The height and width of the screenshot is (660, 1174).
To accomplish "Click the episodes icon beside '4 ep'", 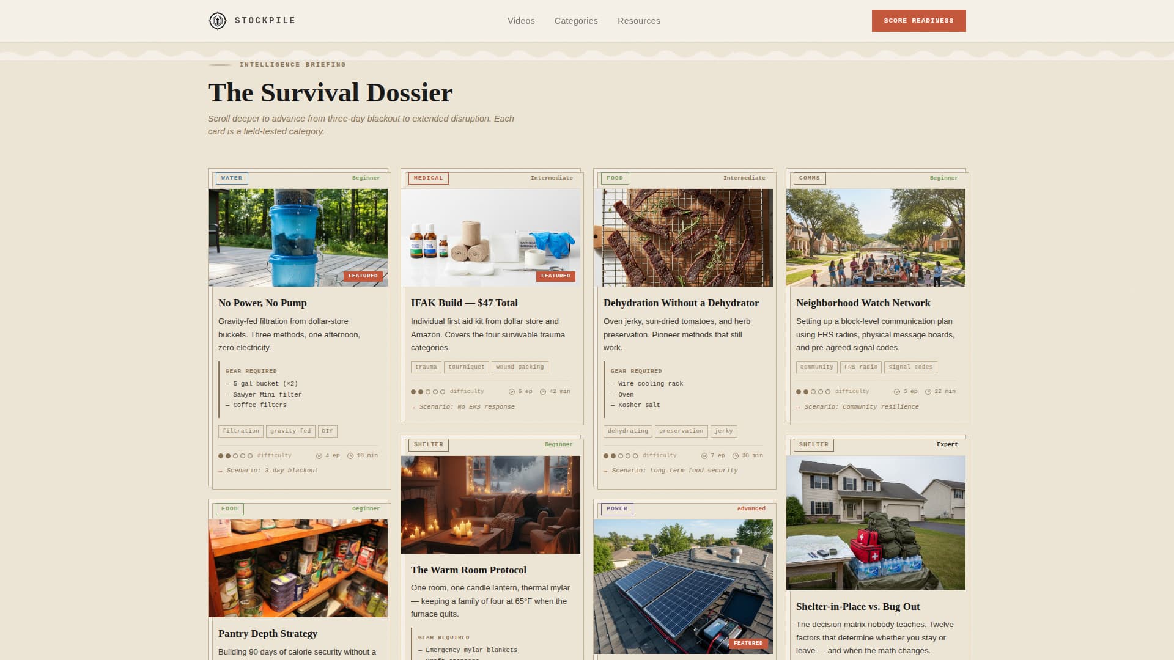I will click(319, 456).
